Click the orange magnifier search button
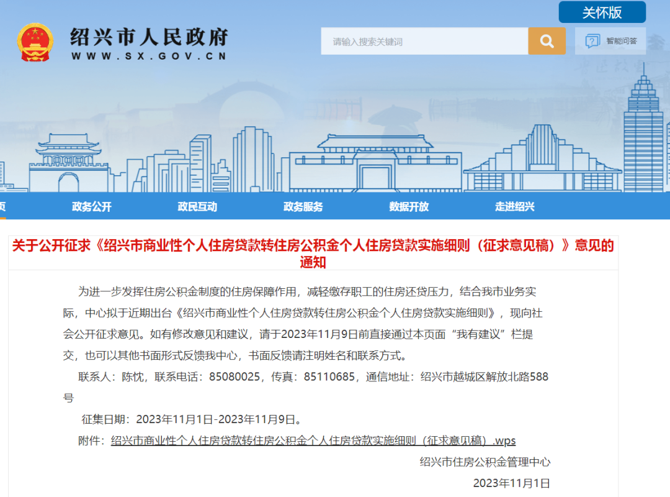This screenshot has width=670, height=497. pos(547,41)
